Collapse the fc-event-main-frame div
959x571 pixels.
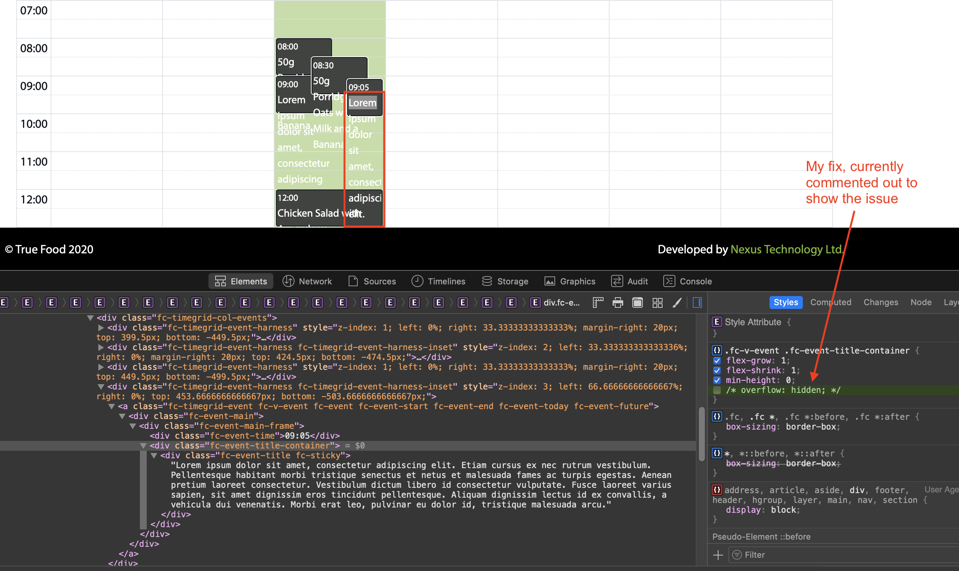[x=133, y=425]
